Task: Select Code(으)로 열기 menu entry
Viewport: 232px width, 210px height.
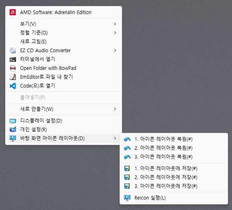Action: (x=64, y=86)
